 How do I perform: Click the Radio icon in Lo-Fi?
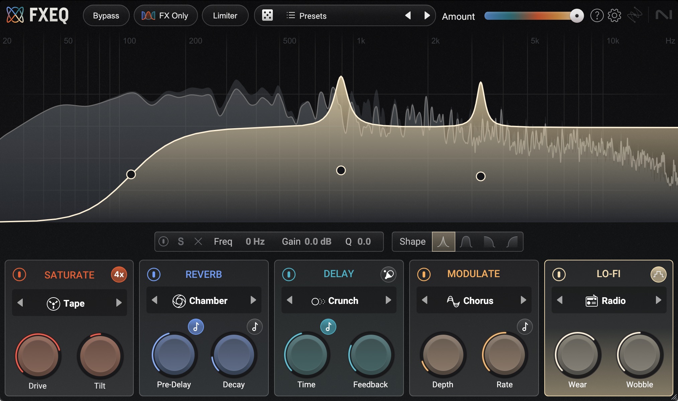point(592,301)
